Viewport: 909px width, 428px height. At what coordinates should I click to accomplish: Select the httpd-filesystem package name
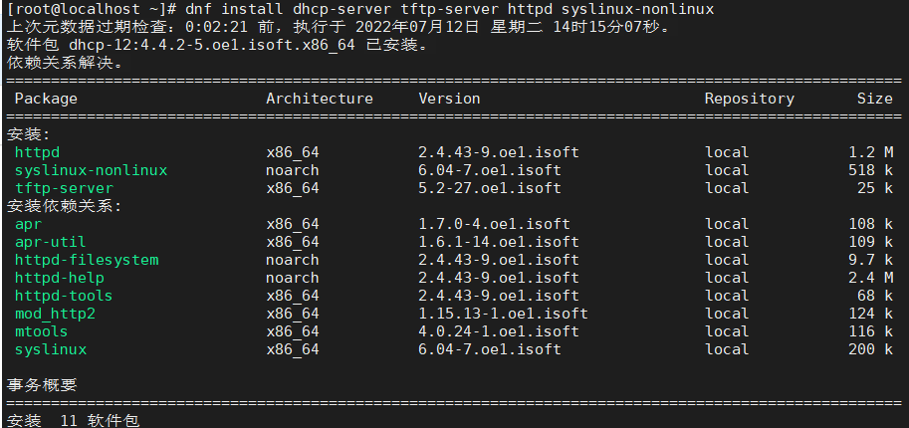point(86,260)
